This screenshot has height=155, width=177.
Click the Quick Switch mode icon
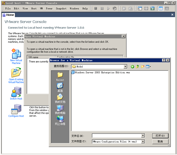pyautogui.click(x=146, y=8)
